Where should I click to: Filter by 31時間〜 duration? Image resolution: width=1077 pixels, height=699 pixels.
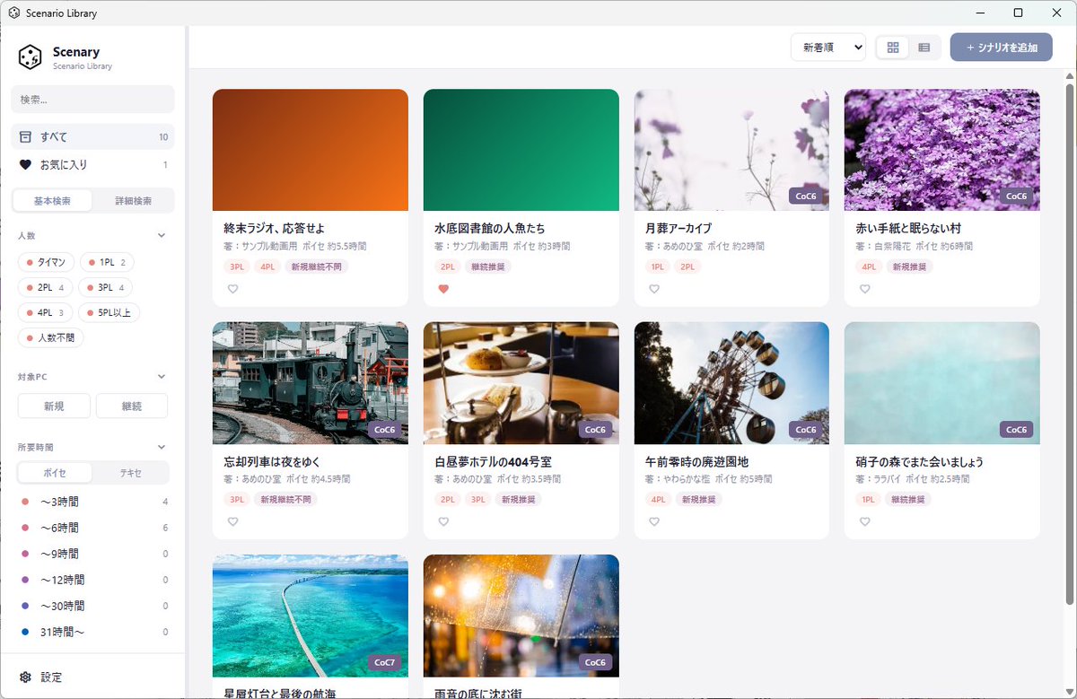(92, 632)
